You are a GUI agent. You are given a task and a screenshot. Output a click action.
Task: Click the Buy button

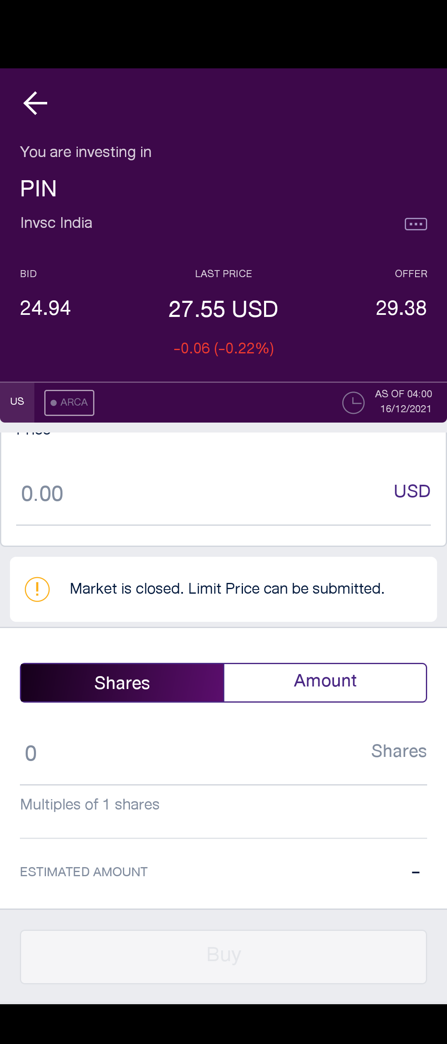[223, 957]
